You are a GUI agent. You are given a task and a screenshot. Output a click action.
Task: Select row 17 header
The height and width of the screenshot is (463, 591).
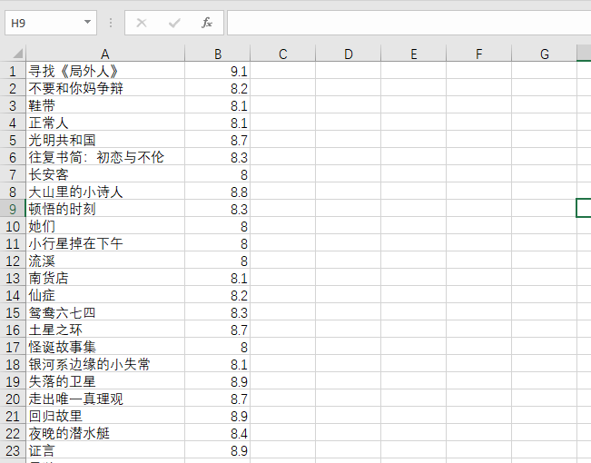click(13, 347)
